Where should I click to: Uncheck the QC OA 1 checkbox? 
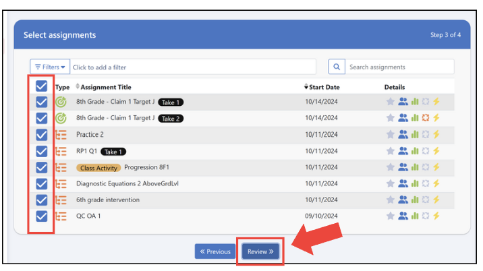(x=41, y=216)
